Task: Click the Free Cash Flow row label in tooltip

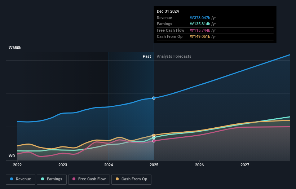Action: coord(171,30)
